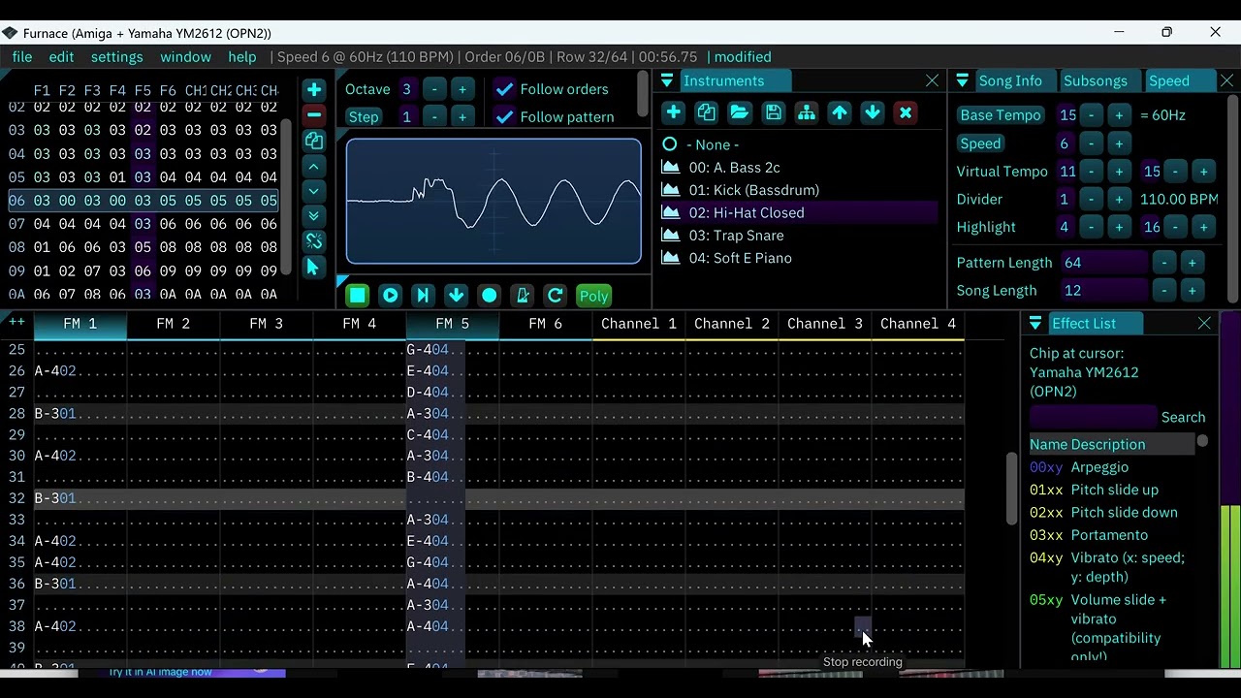Play the song
The image size is (1241, 698).
point(391,296)
